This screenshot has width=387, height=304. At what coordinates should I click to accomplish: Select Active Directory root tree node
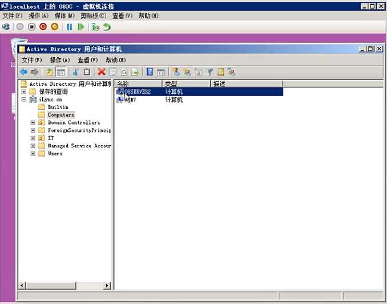click(x=70, y=84)
